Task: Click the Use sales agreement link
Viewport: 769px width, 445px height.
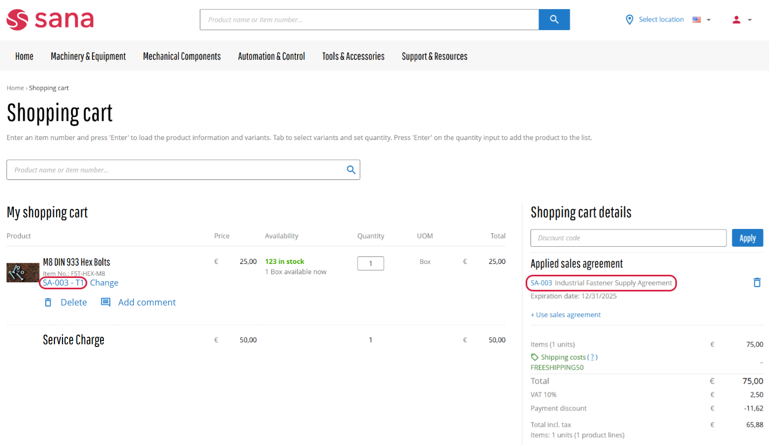Action: point(565,315)
